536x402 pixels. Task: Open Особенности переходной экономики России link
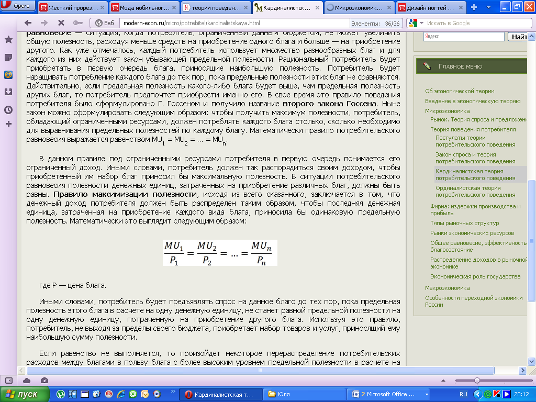pos(474,301)
